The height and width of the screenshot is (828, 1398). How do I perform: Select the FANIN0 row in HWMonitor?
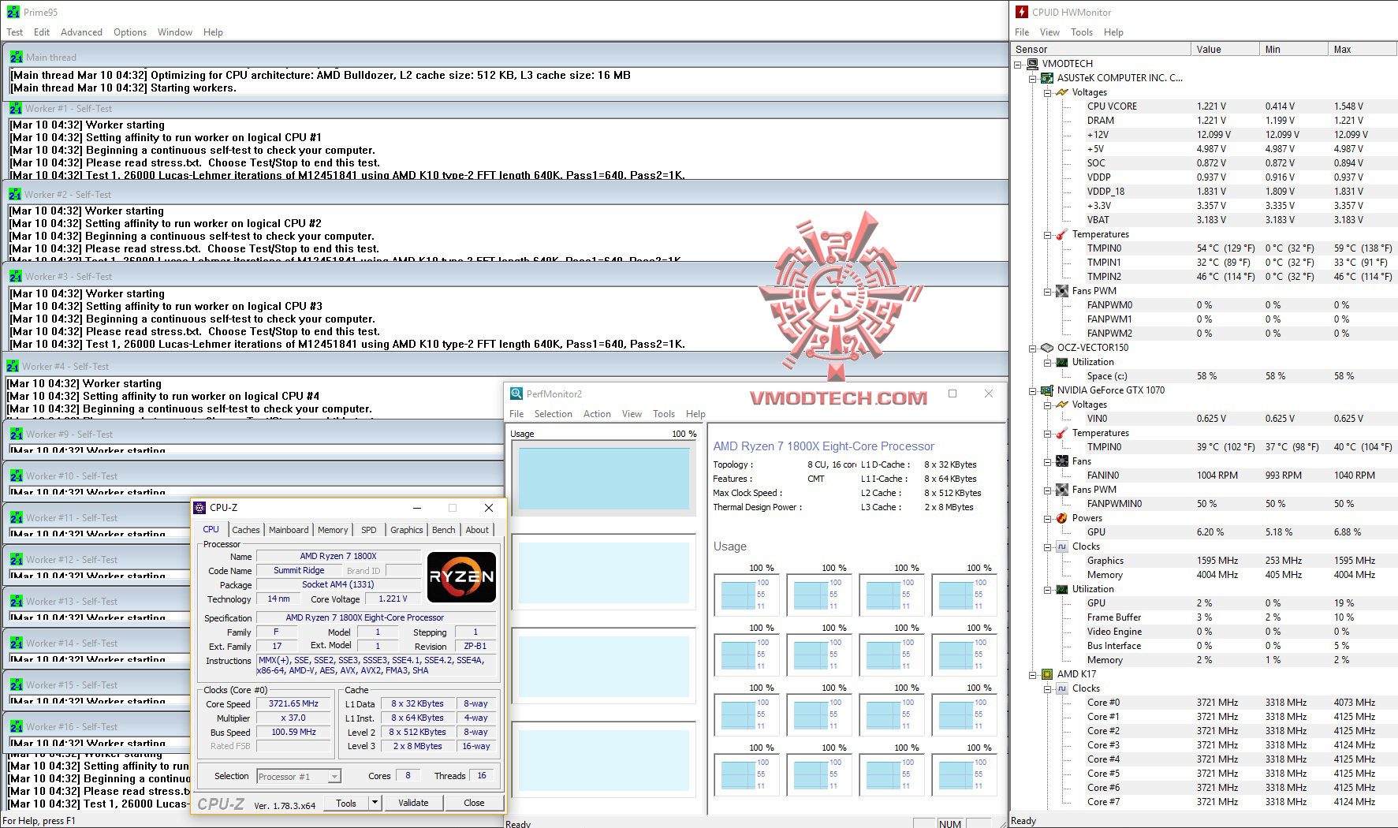tap(1204, 476)
